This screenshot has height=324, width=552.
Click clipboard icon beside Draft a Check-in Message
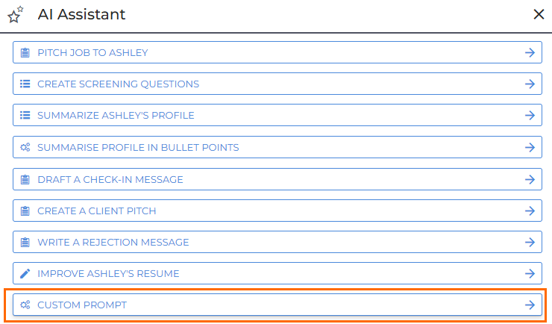click(25, 179)
